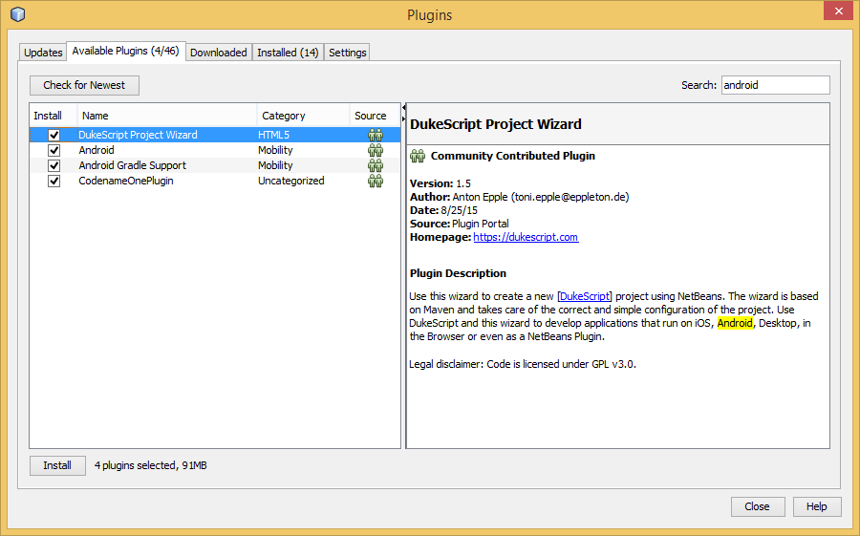Uncheck CodenameOnePlugin install checkbox
This screenshot has height=536, width=860.
[54, 181]
